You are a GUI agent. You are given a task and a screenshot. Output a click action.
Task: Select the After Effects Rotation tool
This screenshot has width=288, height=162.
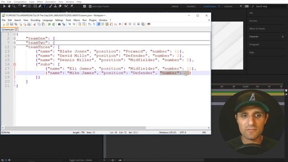click(20, 6)
